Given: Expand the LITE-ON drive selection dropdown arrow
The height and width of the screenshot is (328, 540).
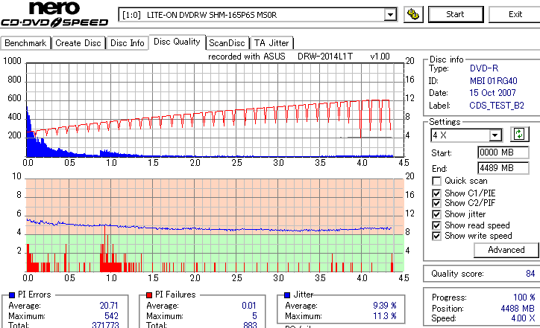Looking at the screenshot, I should [390, 15].
